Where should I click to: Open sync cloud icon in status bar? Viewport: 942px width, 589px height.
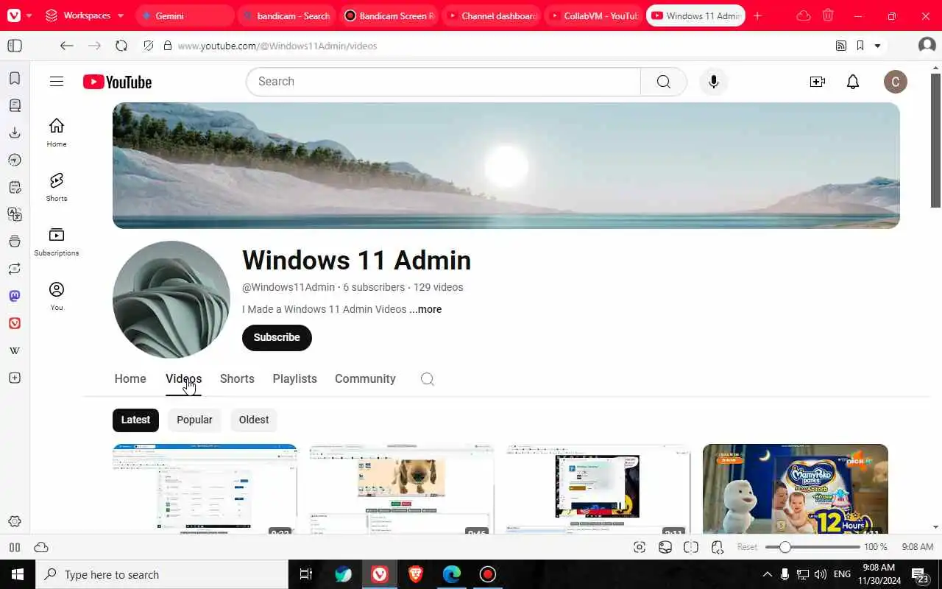(x=41, y=547)
